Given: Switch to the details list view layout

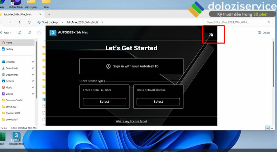Looking at the screenshot, I should 268,128.
